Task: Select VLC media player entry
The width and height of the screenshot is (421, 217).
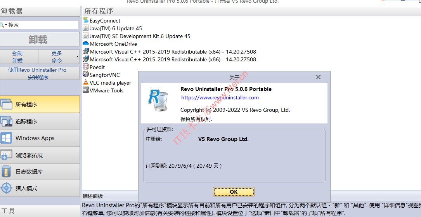Action: pos(110,83)
